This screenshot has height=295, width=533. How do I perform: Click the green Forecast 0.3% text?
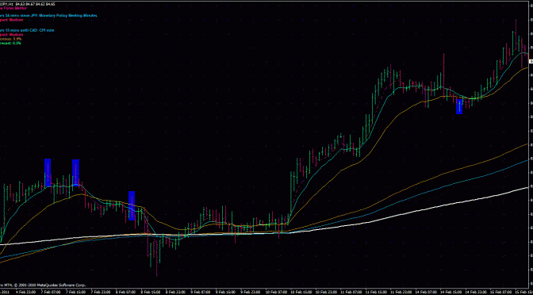(x=11, y=43)
